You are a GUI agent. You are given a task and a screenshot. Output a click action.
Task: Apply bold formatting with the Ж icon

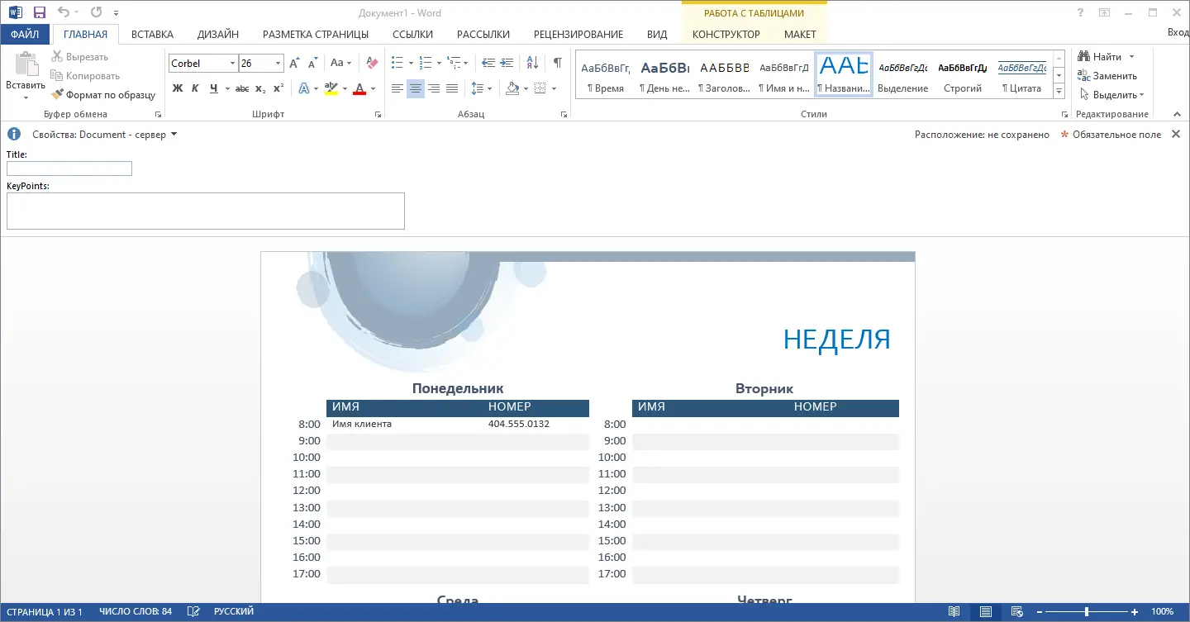177,88
